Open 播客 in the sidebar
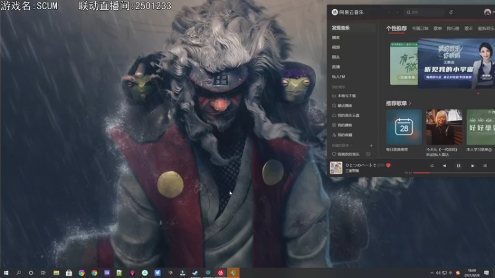 [x=336, y=38]
